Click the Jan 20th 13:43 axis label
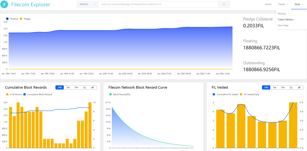 click(223, 74)
